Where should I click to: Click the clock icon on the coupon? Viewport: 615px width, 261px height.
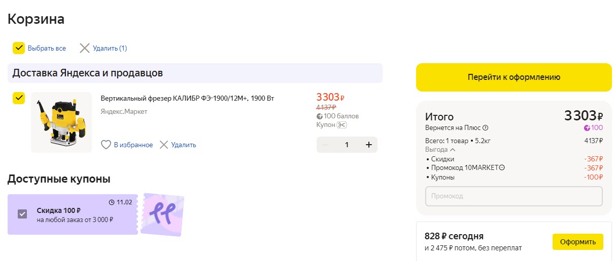(x=112, y=202)
